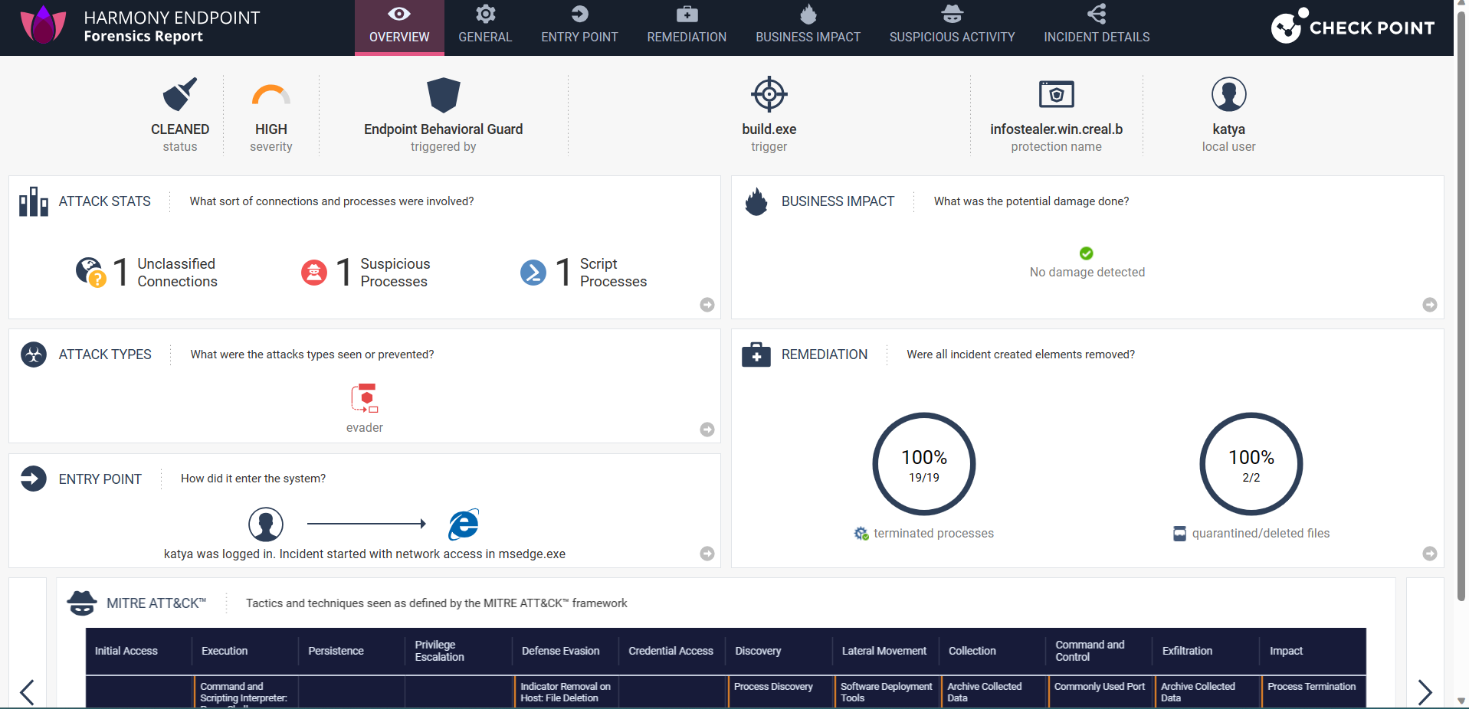Click the Initial Access tactic column
This screenshot has height=709, width=1469.
126,651
